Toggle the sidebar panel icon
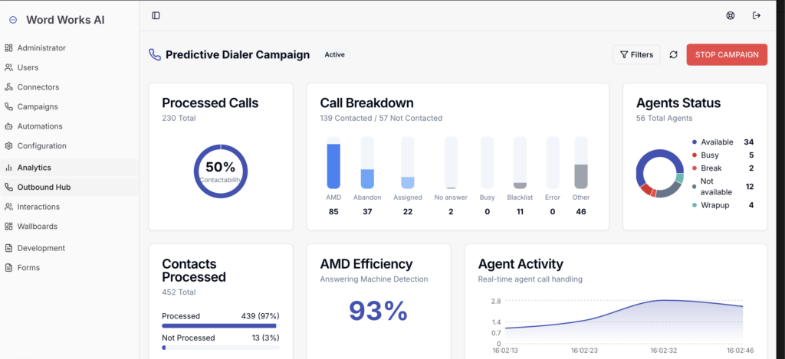Image resolution: width=785 pixels, height=359 pixels. (156, 15)
